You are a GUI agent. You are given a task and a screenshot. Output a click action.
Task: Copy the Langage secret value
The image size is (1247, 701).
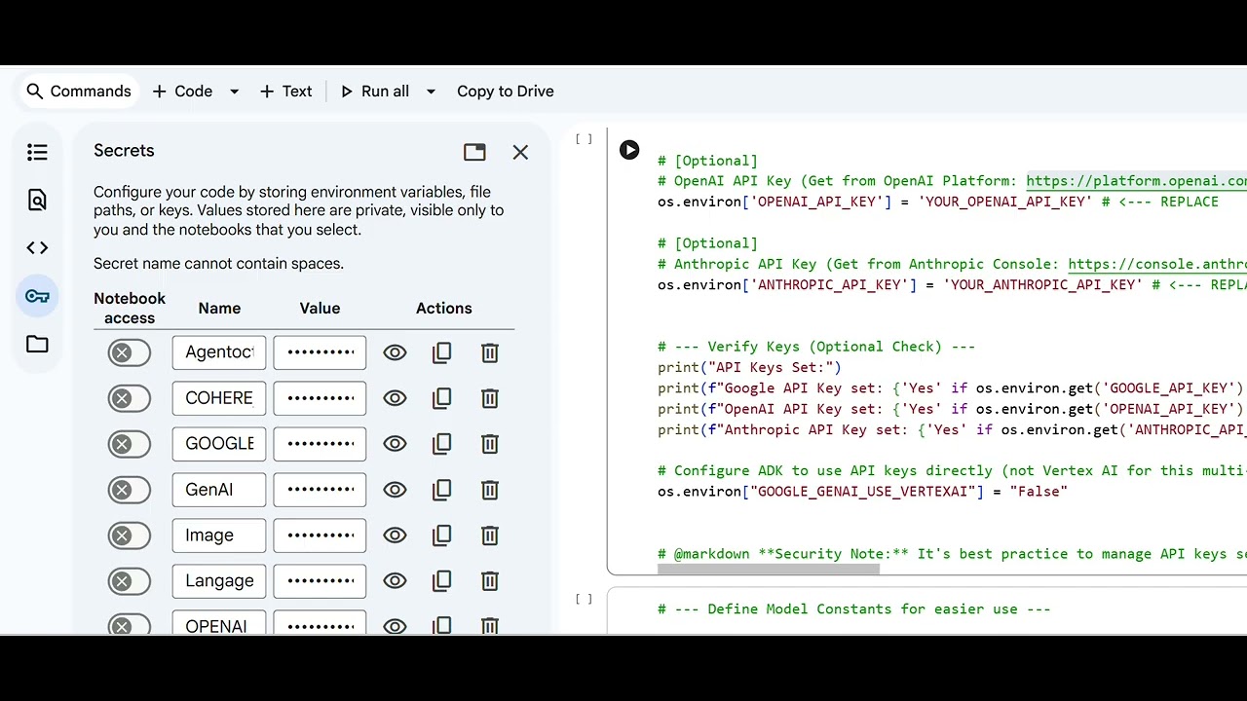point(441,581)
